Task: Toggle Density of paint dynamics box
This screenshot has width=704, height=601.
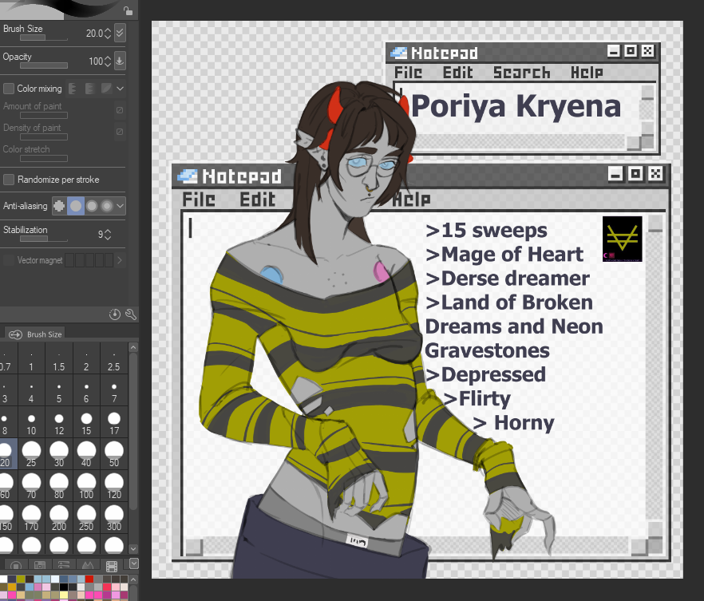Action: (120, 132)
